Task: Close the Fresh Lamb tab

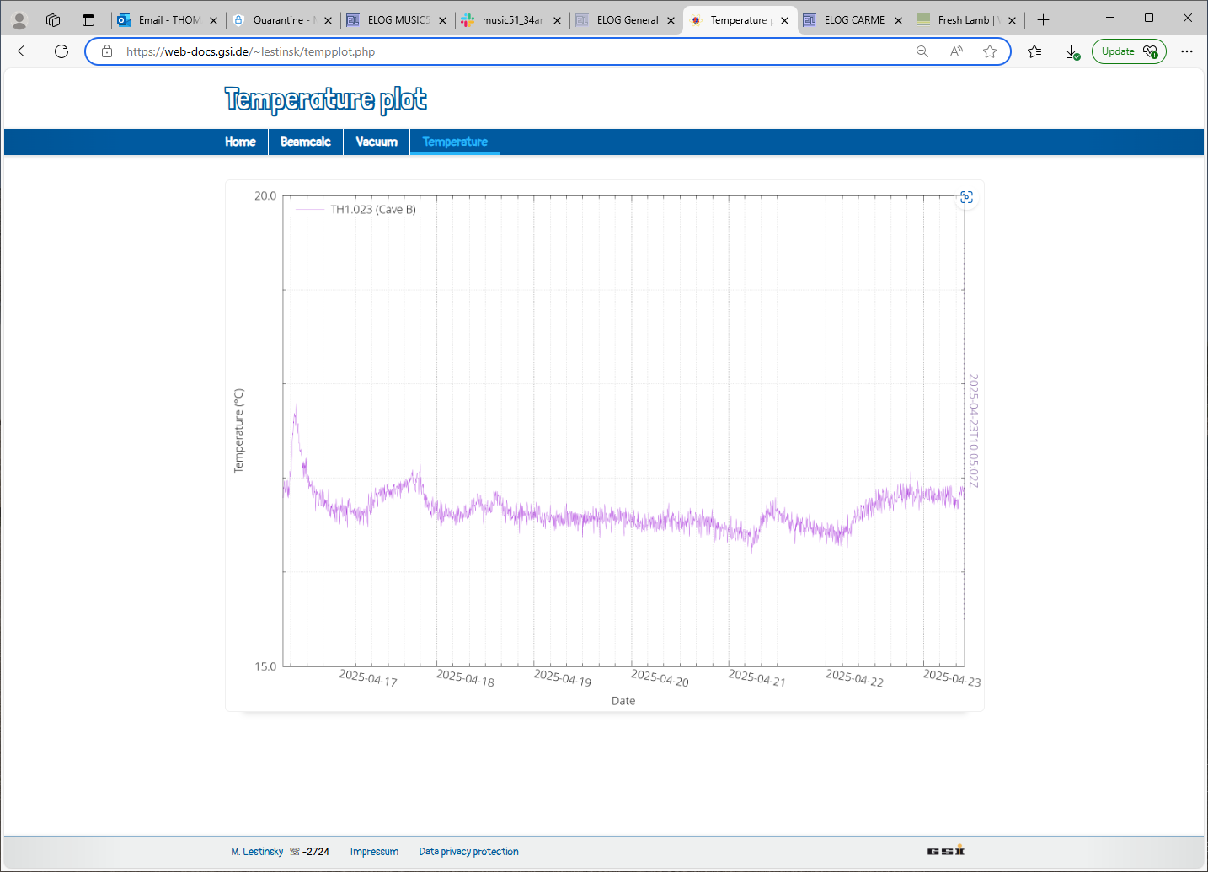Action: coord(1012,20)
